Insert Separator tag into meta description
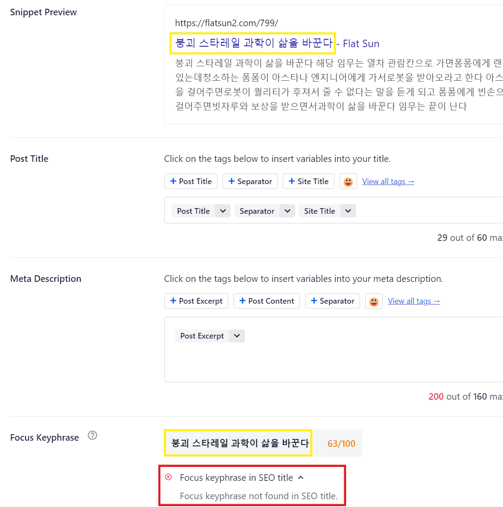 coord(333,301)
